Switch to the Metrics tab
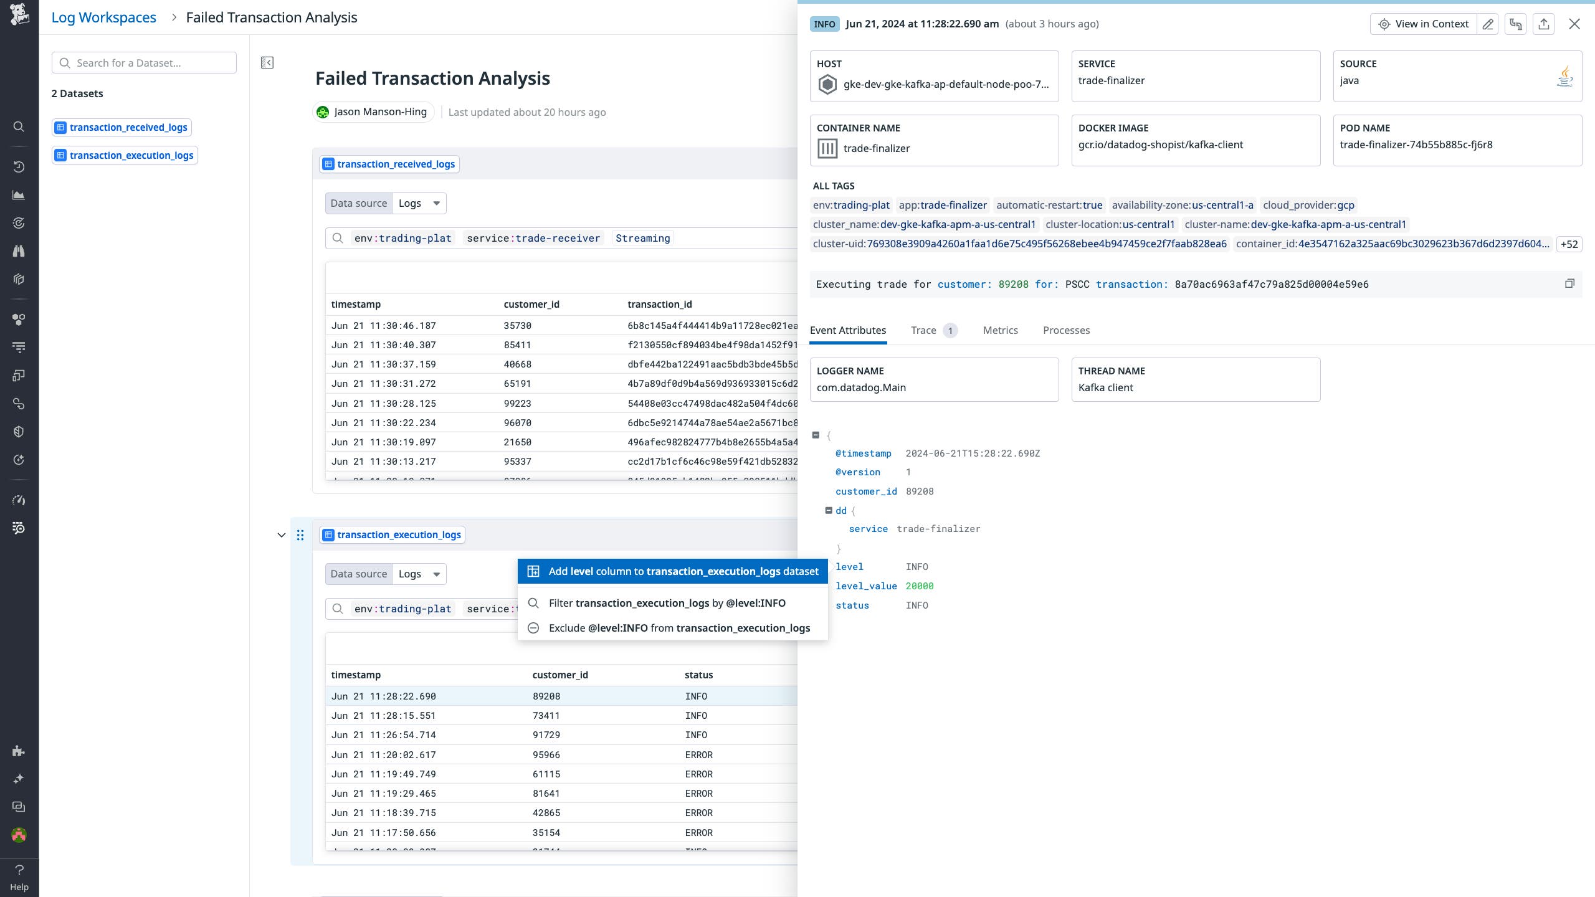 (x=999, y=330)
